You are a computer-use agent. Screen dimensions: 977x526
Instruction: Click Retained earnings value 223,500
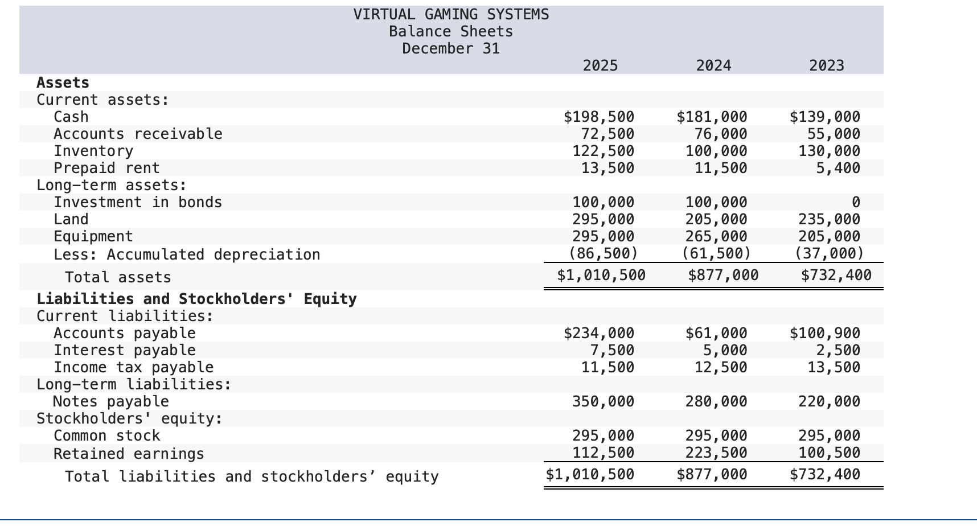[x=716, y=454]
